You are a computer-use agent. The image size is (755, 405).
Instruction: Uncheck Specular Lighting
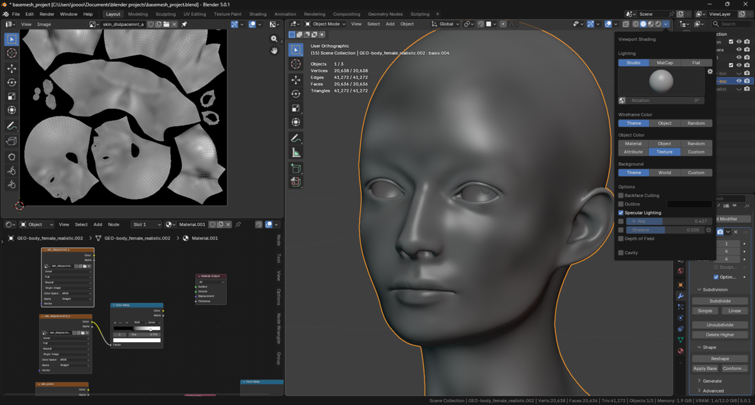[621, 213]
